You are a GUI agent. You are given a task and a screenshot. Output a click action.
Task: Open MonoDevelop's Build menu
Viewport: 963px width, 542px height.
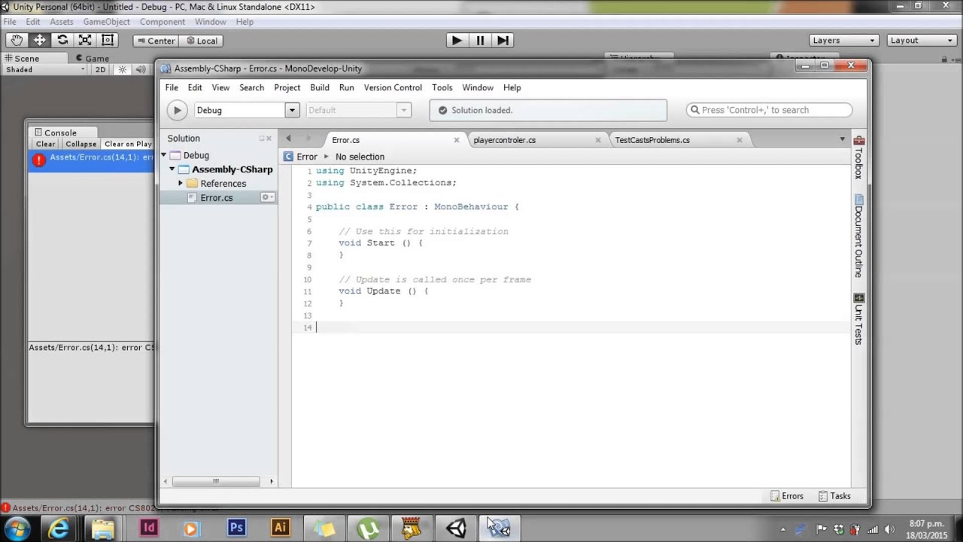[x=320, y=87]
